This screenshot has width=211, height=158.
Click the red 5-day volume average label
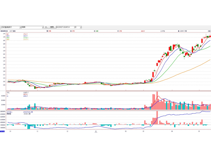(7, 95)
